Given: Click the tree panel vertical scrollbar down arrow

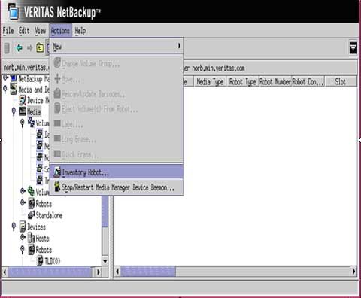Looking at the screenshot, I should coord(105,261).
